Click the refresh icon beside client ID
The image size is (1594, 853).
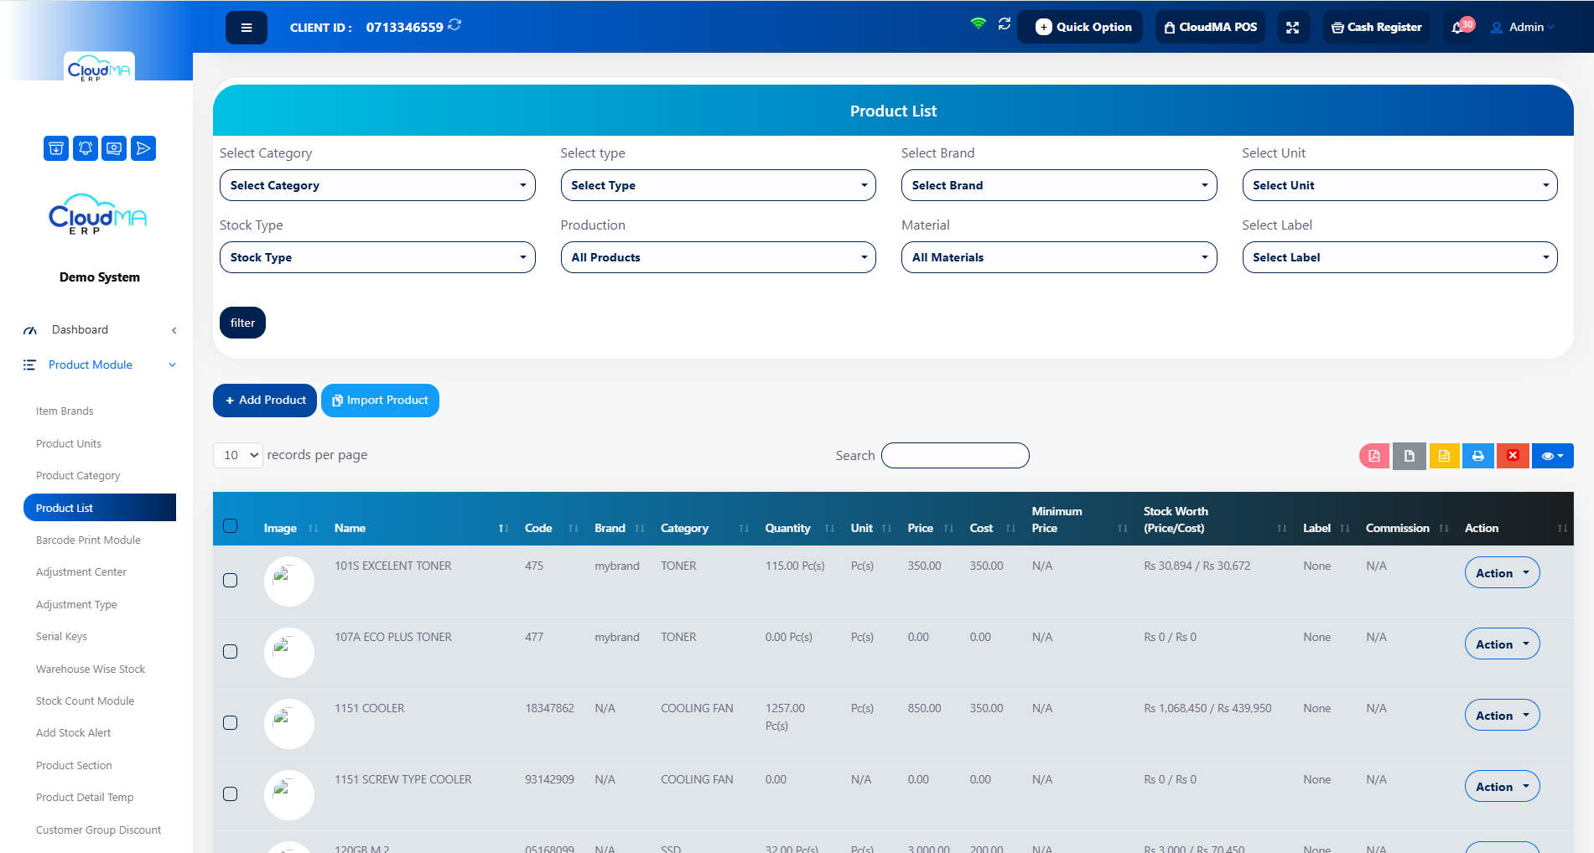click(x=454, y=25)
